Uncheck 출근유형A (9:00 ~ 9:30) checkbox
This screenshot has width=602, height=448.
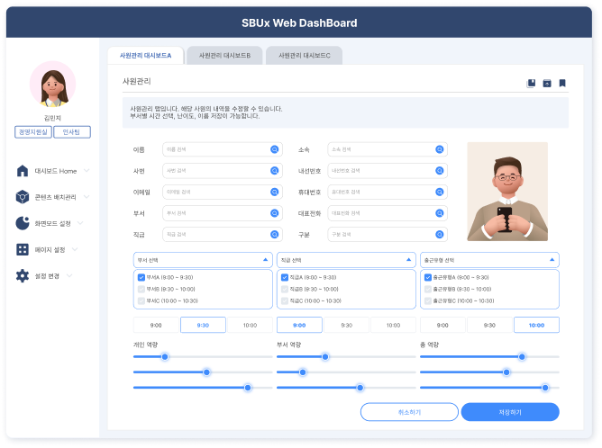[x=428, y=277]
